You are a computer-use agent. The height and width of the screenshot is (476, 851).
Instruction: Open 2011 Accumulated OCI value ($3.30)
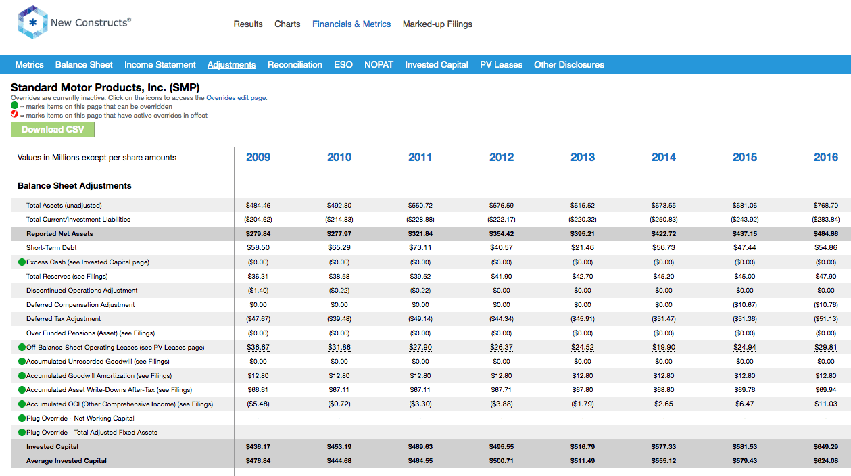[x=420, y=404]
